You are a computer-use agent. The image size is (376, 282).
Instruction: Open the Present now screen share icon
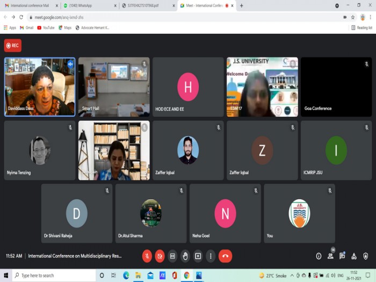tap(198, 256)
